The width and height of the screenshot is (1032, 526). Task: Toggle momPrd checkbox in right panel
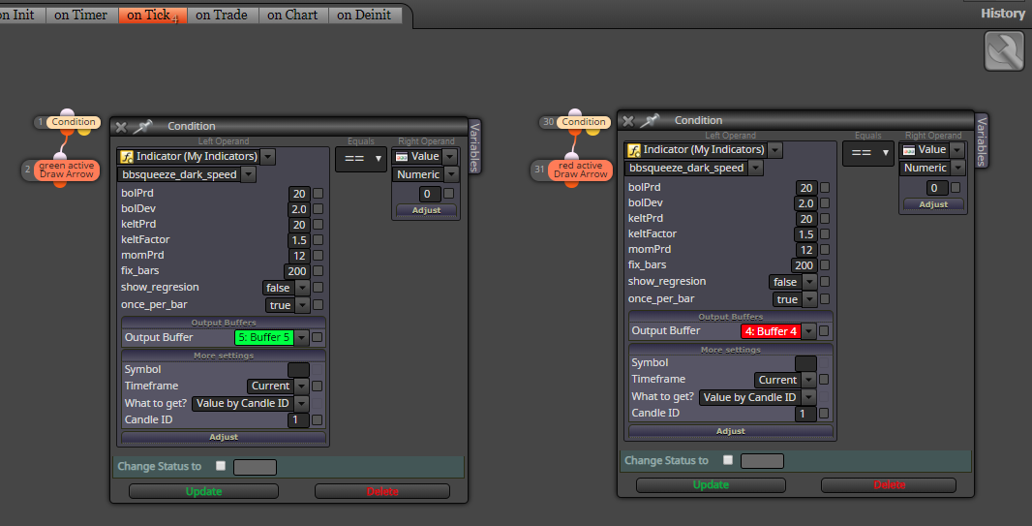825,250
